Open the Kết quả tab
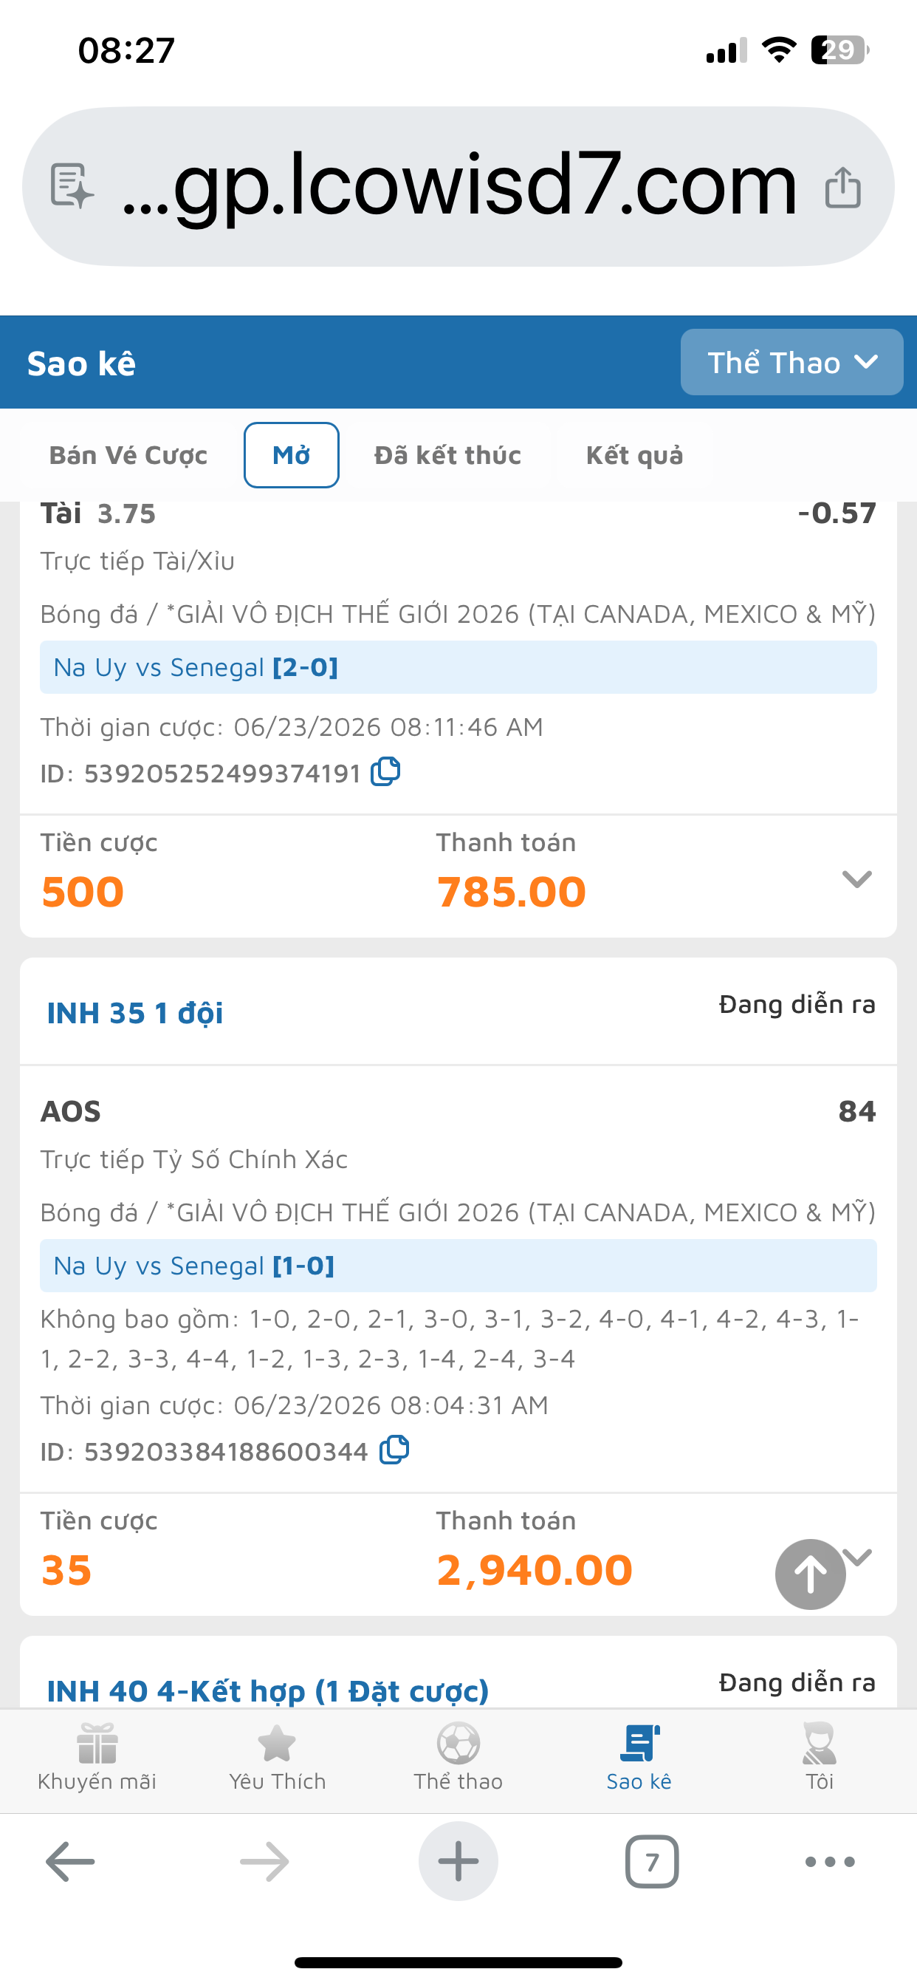Viewport: 917px width, 1986px height. click(x=634, y=455)
